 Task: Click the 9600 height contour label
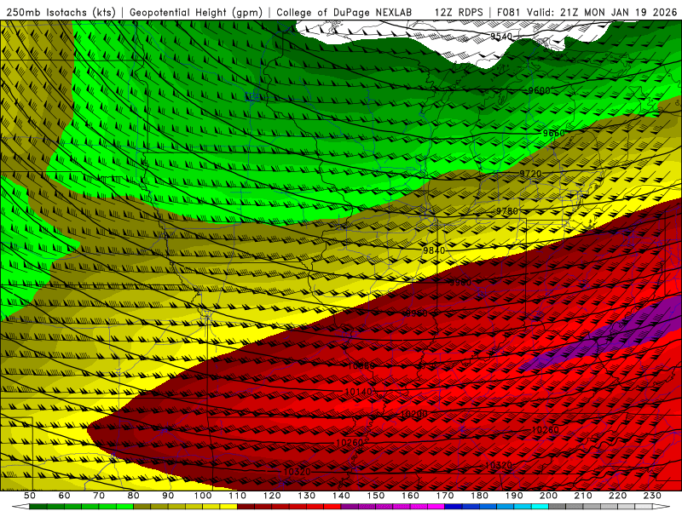click(540, 90)
